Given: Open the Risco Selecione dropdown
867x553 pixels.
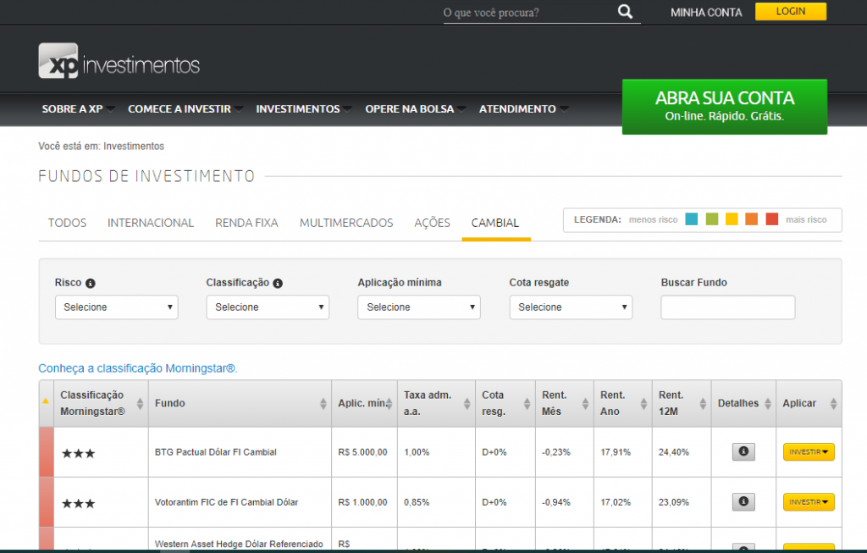Looking at the screenshot, I should pyautogui.click(x=117, y=307).
